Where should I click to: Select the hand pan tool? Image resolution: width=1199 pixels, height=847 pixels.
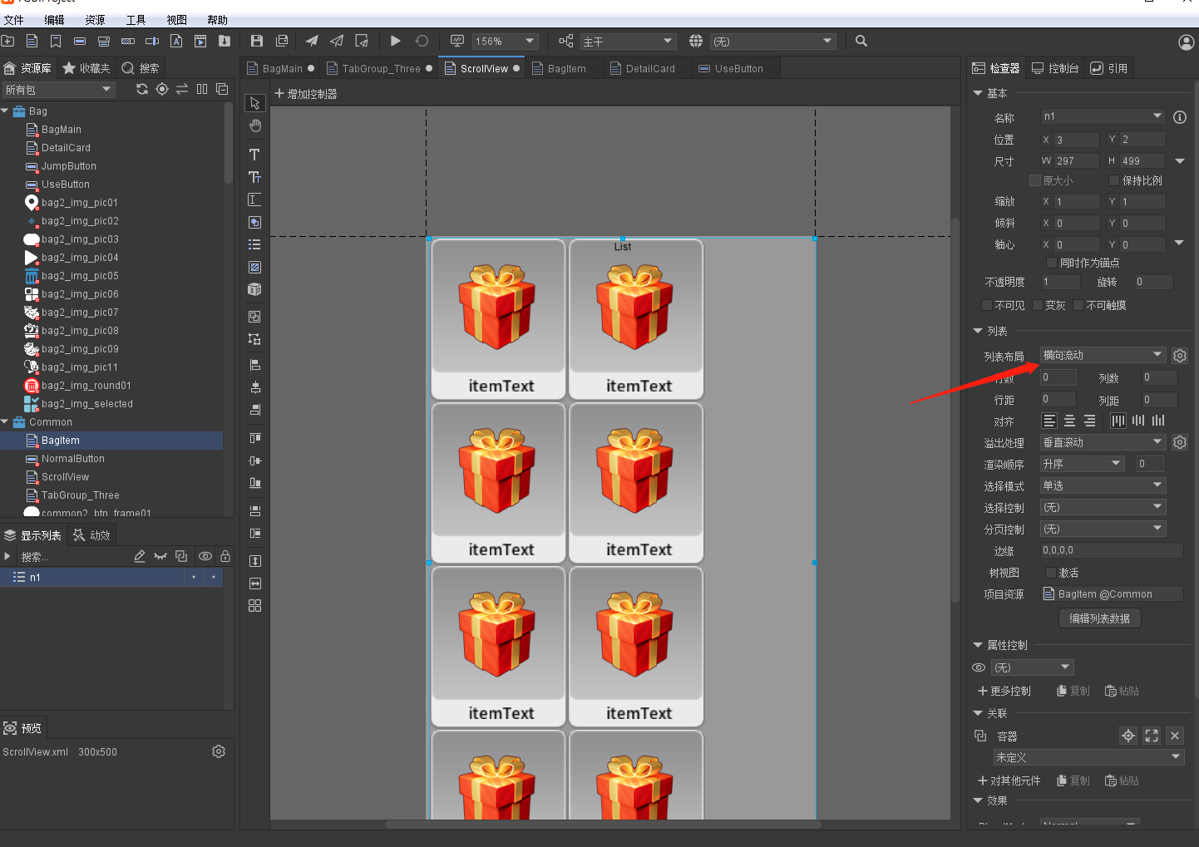[x=254, y=126]
